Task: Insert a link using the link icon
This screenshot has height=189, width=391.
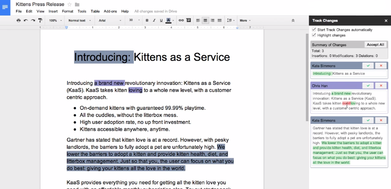Action: (181, 20)
